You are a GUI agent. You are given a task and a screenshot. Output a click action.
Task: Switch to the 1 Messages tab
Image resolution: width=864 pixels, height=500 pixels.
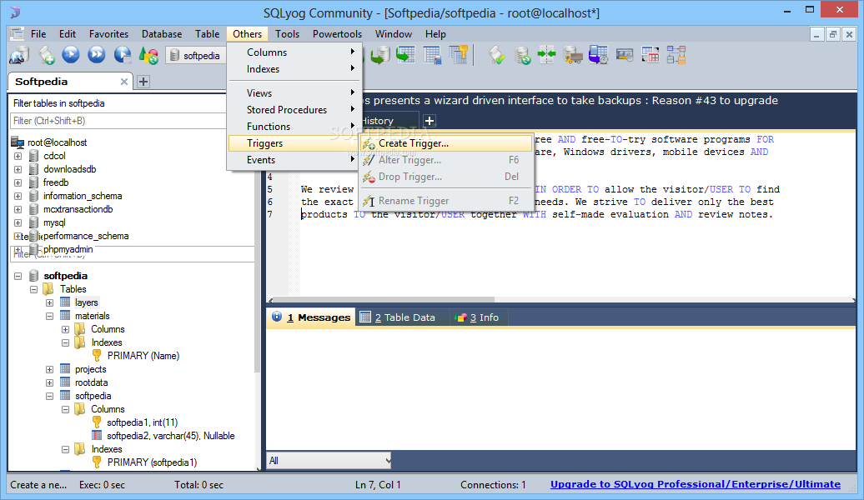click(311, 317)
